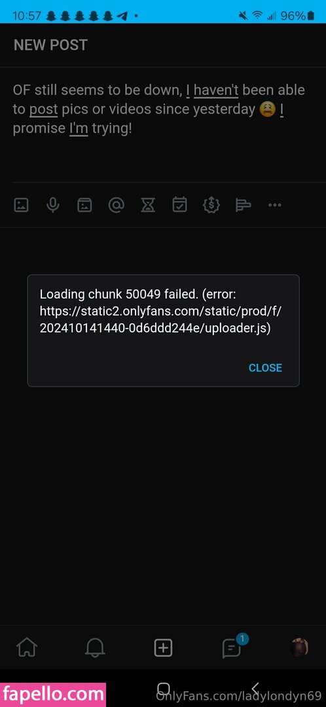Viewport: 326px width, 707px height.
Task: Add a poll with bars icon
Action: [243, 205]
